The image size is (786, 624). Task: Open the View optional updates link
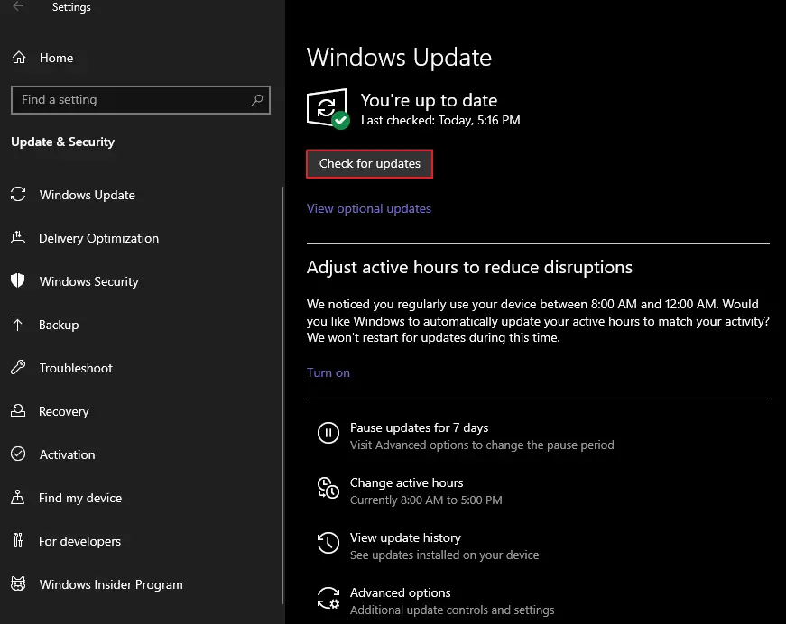[369, 208]
